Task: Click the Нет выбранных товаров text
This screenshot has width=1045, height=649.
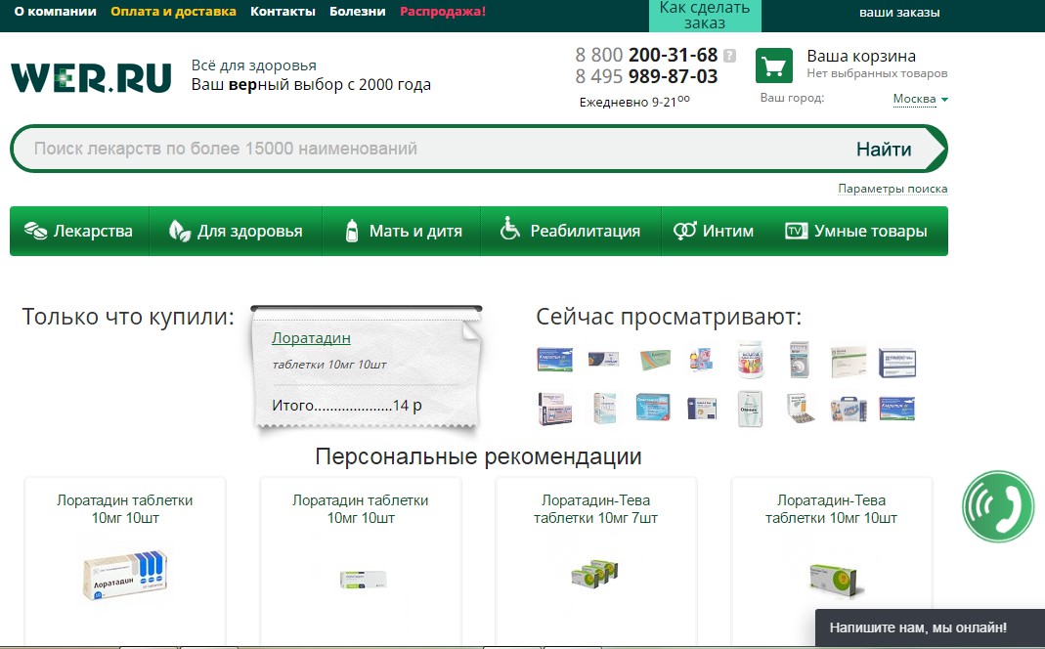Action: [x=877, y=73]
